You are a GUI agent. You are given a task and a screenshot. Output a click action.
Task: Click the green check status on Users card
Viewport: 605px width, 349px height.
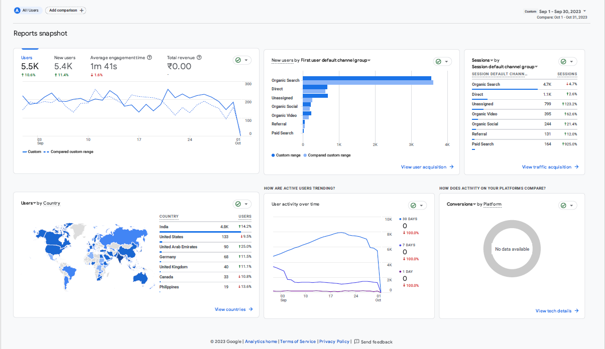(238, 60)
